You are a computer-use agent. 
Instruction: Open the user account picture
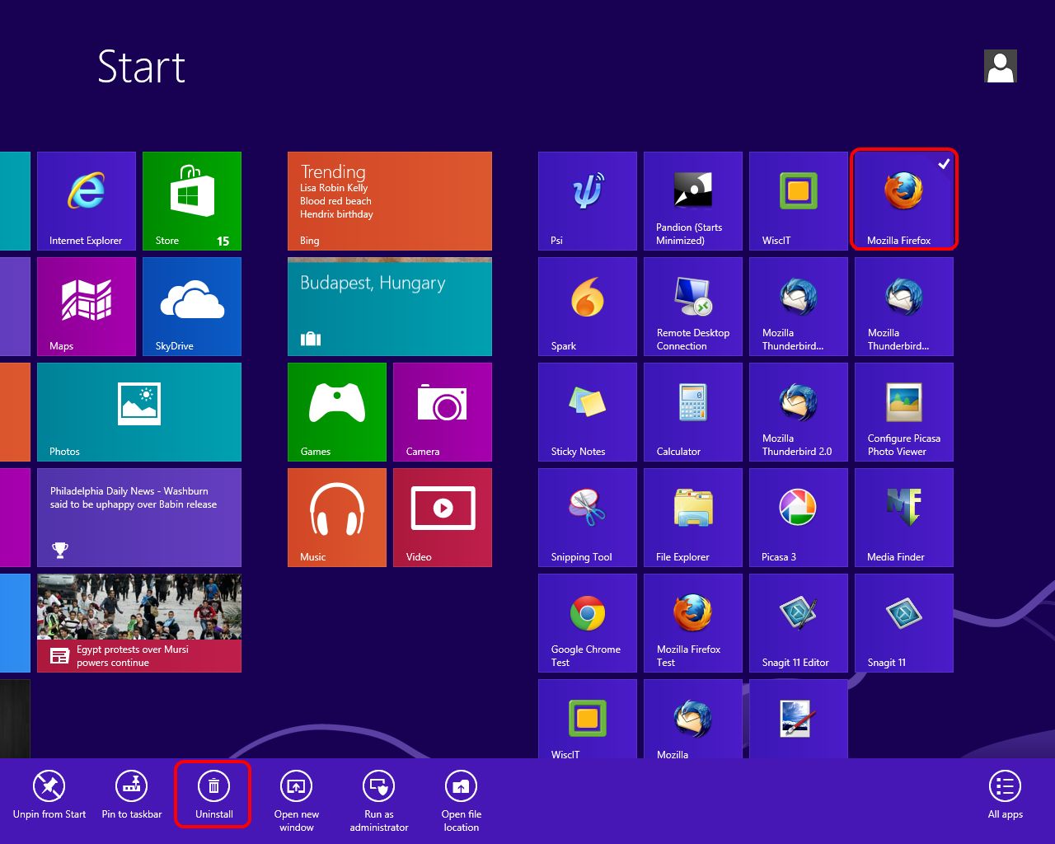[1001, 66]
